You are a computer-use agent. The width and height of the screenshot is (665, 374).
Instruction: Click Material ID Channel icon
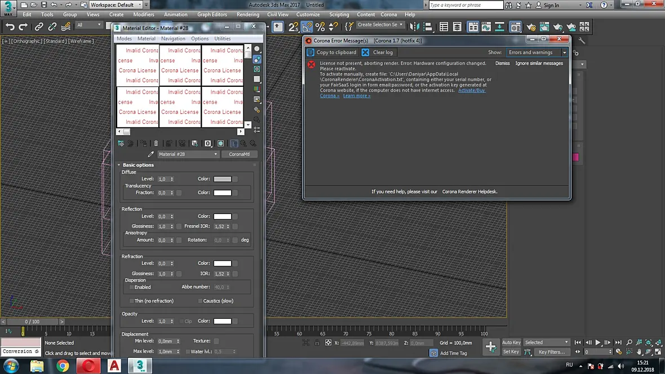(208, 143)
